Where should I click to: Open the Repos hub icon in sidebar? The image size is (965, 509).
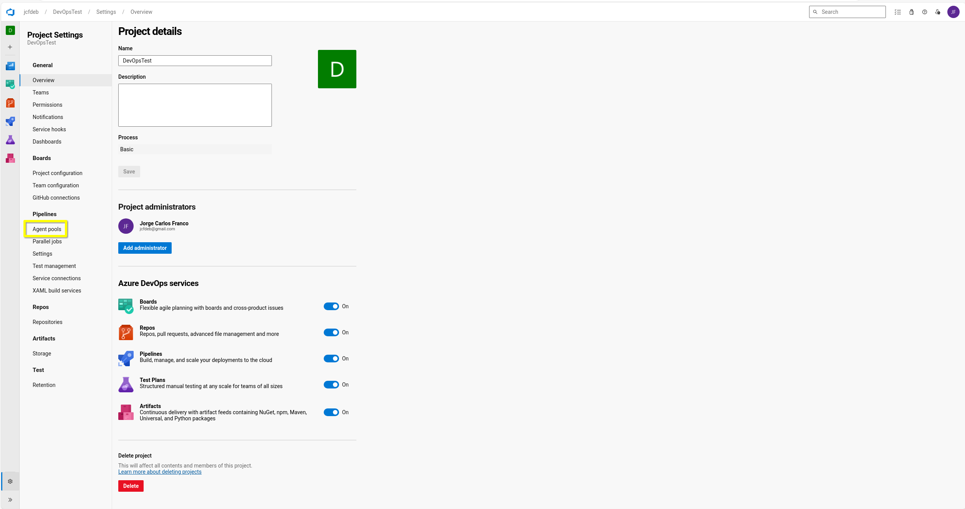[x=10, y=103]
